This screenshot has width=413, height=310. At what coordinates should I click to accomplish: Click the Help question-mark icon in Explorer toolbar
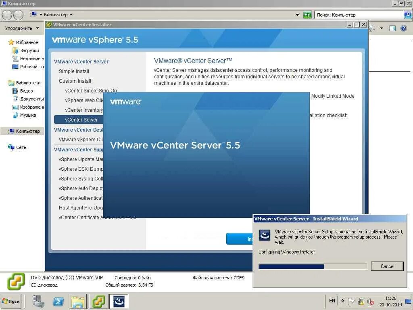(x=403, y=28)
